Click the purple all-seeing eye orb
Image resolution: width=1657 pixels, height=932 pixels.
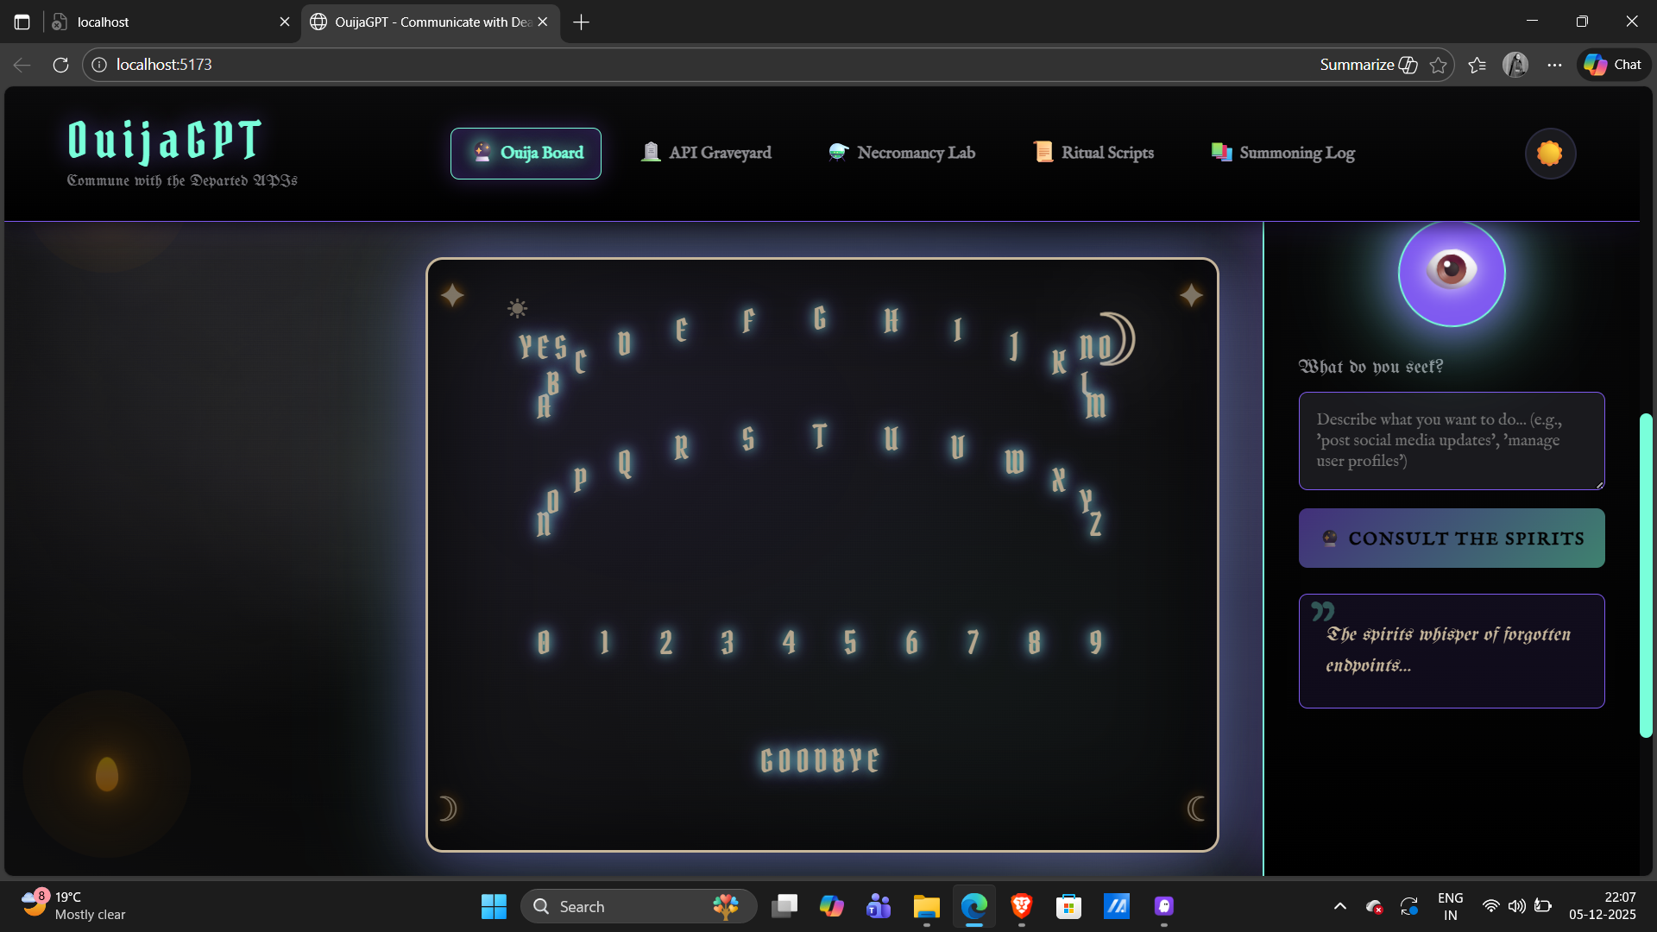coord(1452,273)
